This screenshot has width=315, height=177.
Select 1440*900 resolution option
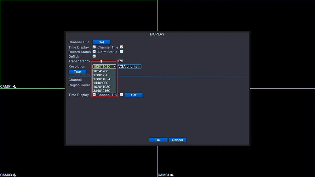click(104, 83)
